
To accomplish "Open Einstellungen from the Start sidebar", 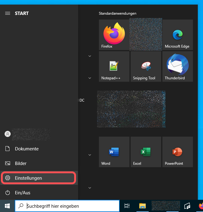I will point(39,178).
